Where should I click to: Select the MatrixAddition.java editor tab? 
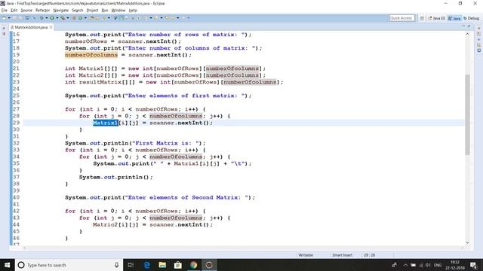tap(31, 27)
